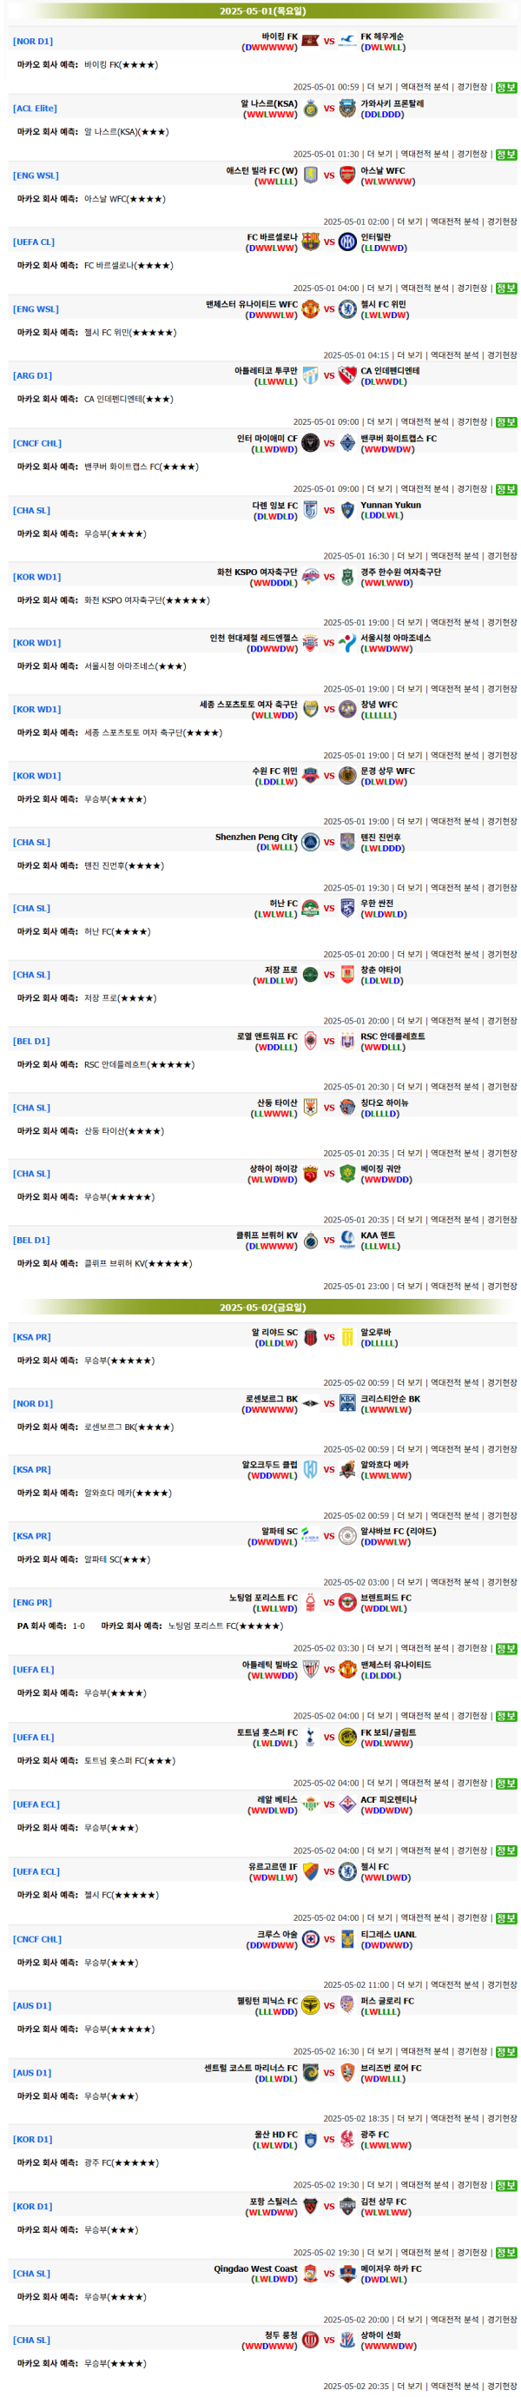Image resolution: width=521 pixels, height=2397 pixels.
Task: Select the [ACL Elite] league label
Action: [36, 109]
